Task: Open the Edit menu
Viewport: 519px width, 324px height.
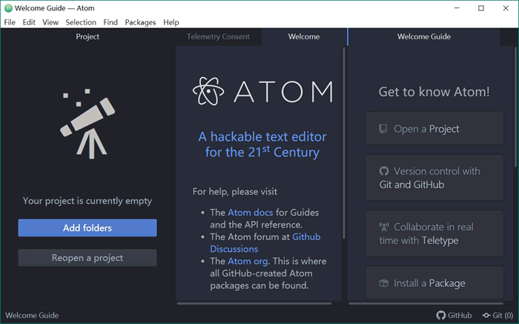Action: coord(29,22)
